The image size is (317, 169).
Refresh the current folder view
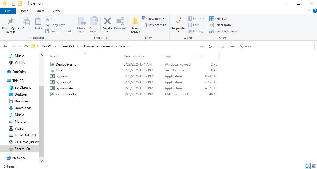pyautogui.click(x=210, y=46)
